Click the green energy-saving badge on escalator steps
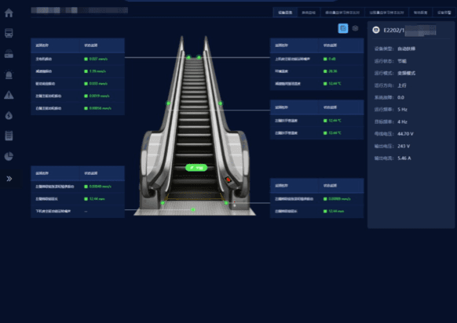This screenshot has width=457, height=323. 196,168
